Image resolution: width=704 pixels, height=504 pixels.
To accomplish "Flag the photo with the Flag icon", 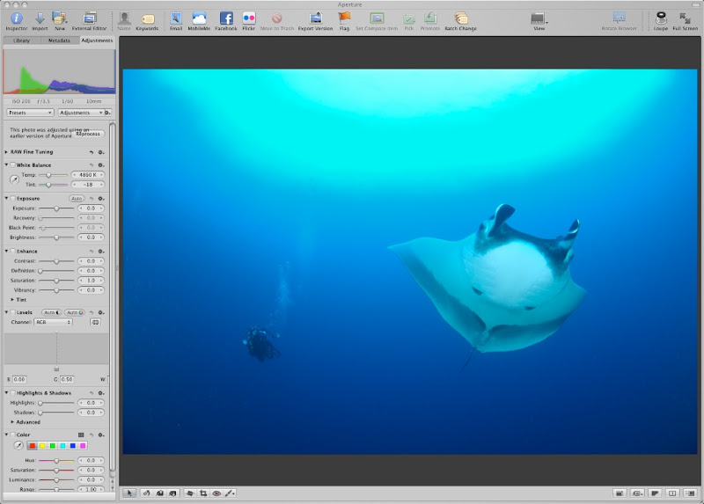I will click(x=344, y=18).
